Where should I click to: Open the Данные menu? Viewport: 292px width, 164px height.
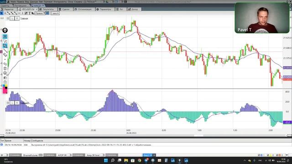(34, 2)
